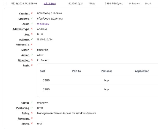Tick the checkbox for the Win 11 Dev row
Image resolution: width=158 pixels, height=129 pixels.
tap(5, 4)
